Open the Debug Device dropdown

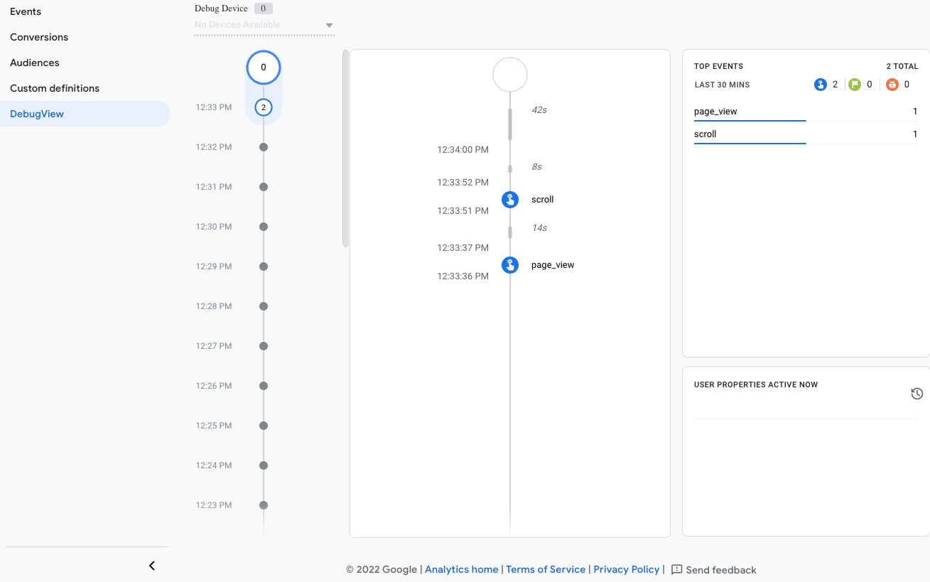(264, 25)
